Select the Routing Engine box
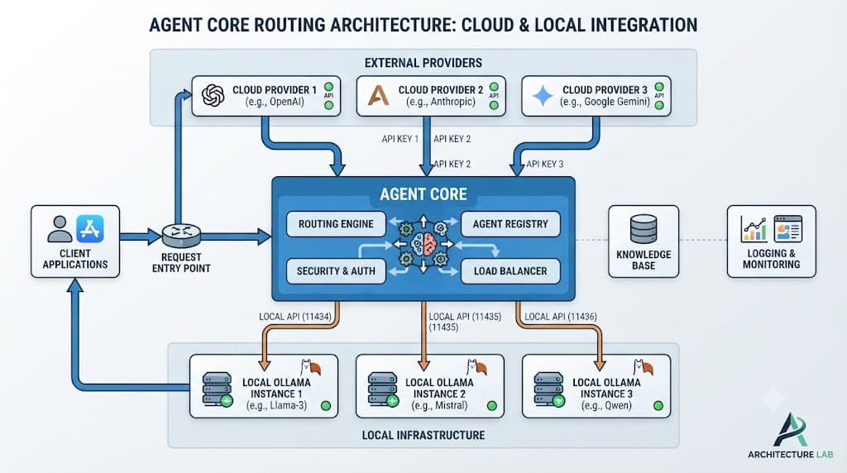Viewport: 847px width, 473px height. coord(336,224)
